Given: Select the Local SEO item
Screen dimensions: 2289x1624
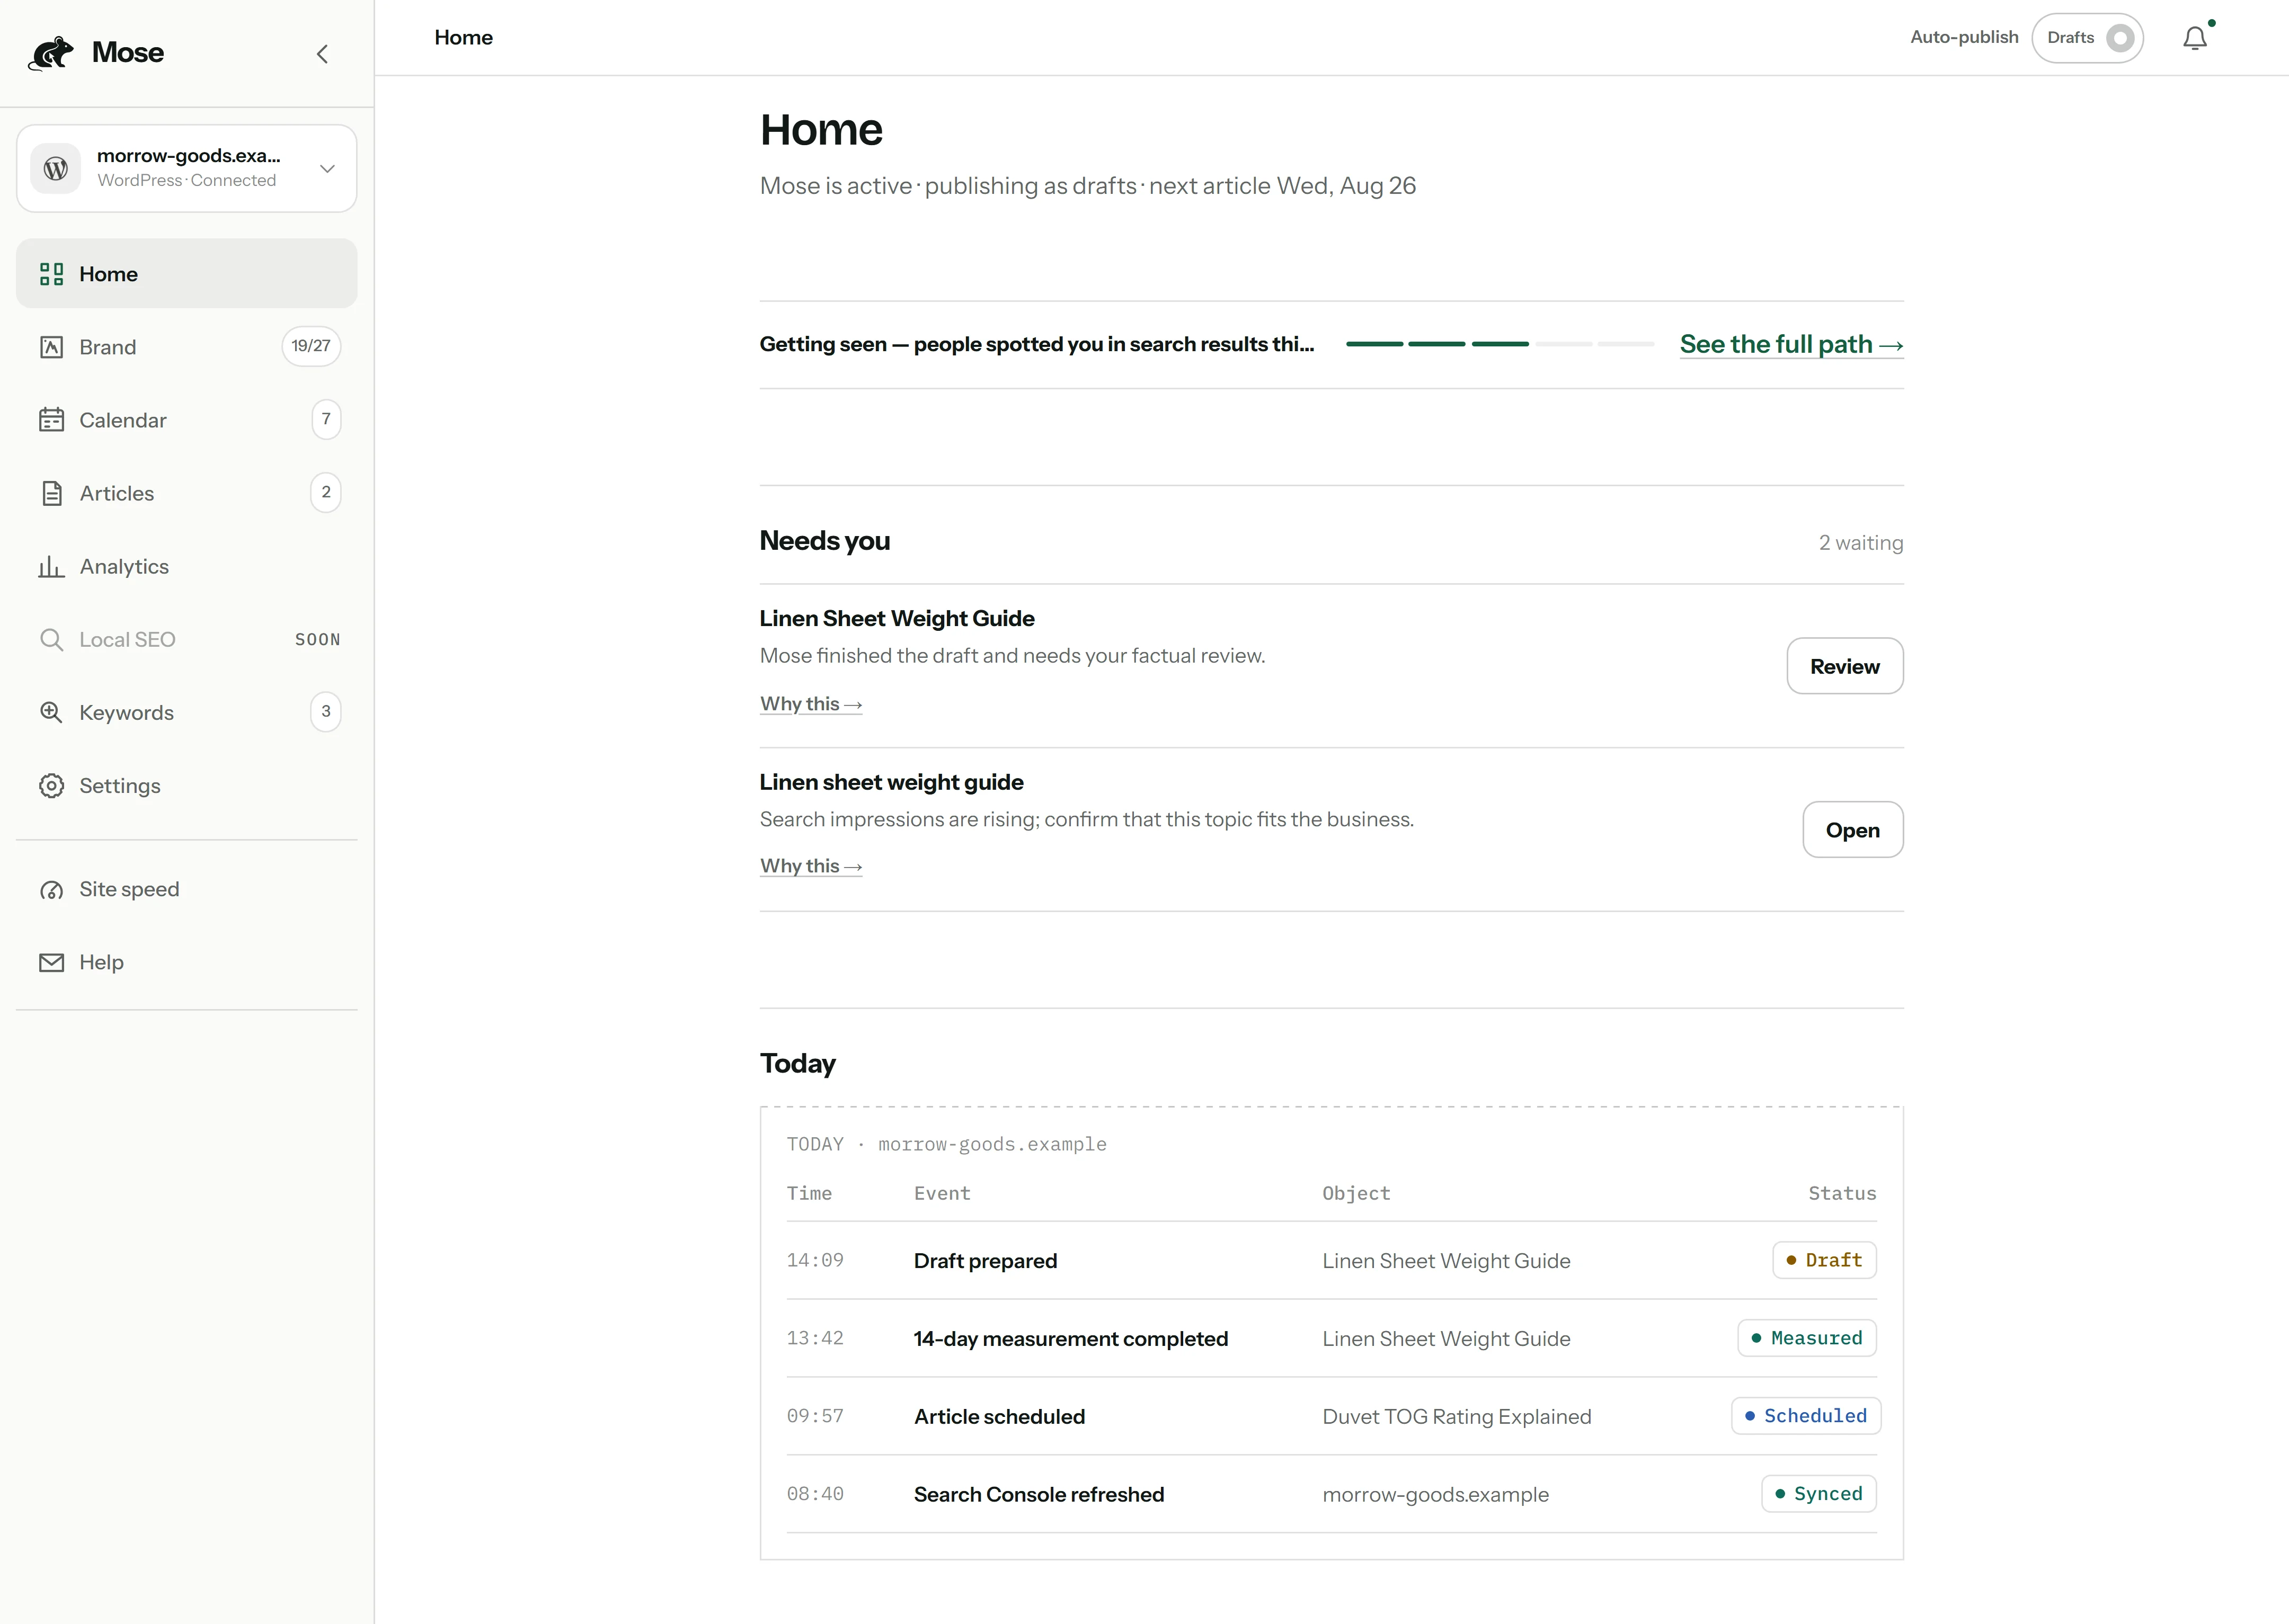Looking at the screenshot, I should pyautogui.click(x=187, y=640).
